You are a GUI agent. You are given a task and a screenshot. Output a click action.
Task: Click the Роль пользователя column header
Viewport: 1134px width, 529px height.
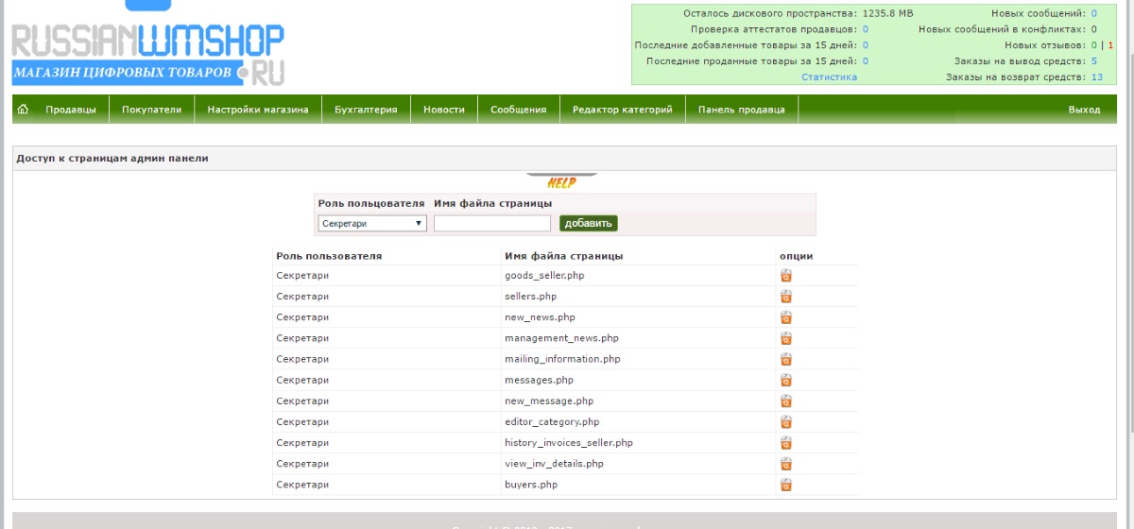(329, 256)
